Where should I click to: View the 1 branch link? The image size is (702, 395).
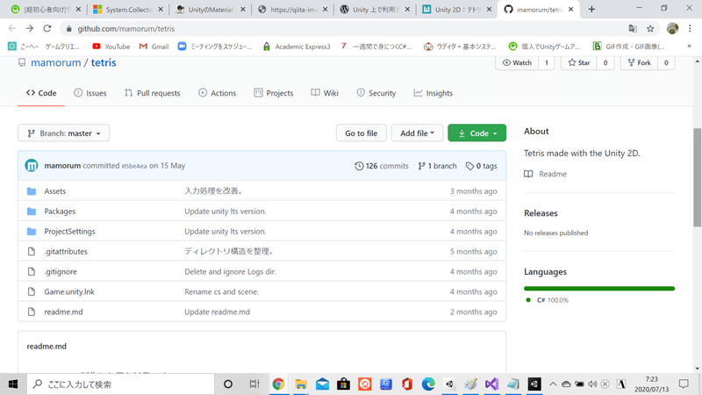click(437, 166)
